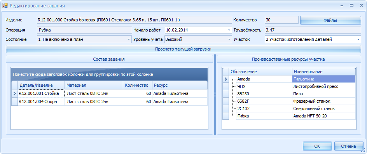Click the Количество field showing 30
Image resolution: width=367 pixels, height=154 pixels.
tap(281, 20)
